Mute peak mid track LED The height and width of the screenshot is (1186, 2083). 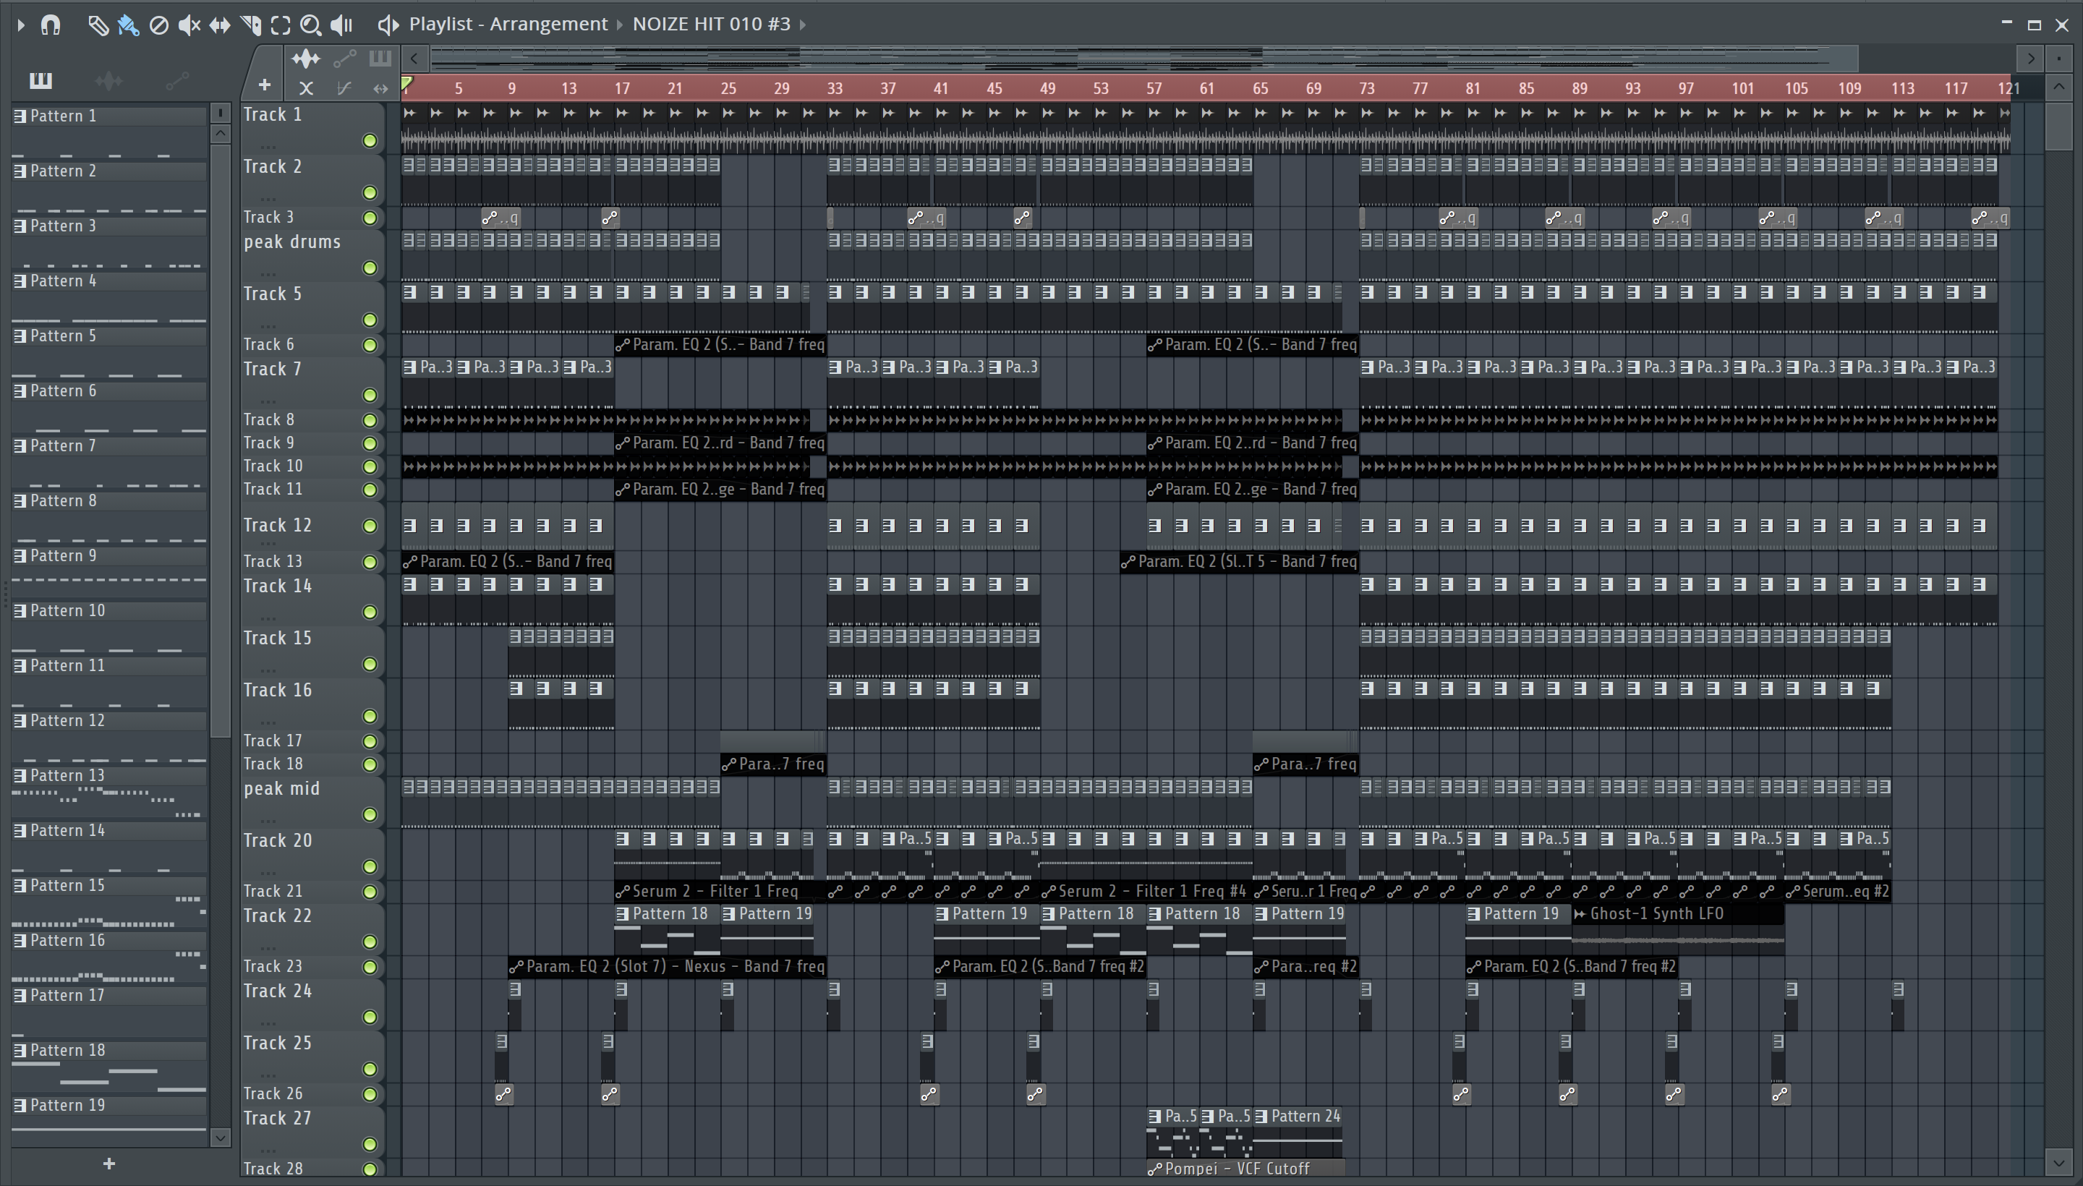coord(370,814)
